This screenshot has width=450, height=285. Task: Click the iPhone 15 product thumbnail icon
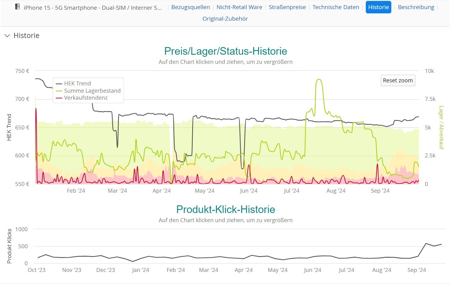[18, 7]
